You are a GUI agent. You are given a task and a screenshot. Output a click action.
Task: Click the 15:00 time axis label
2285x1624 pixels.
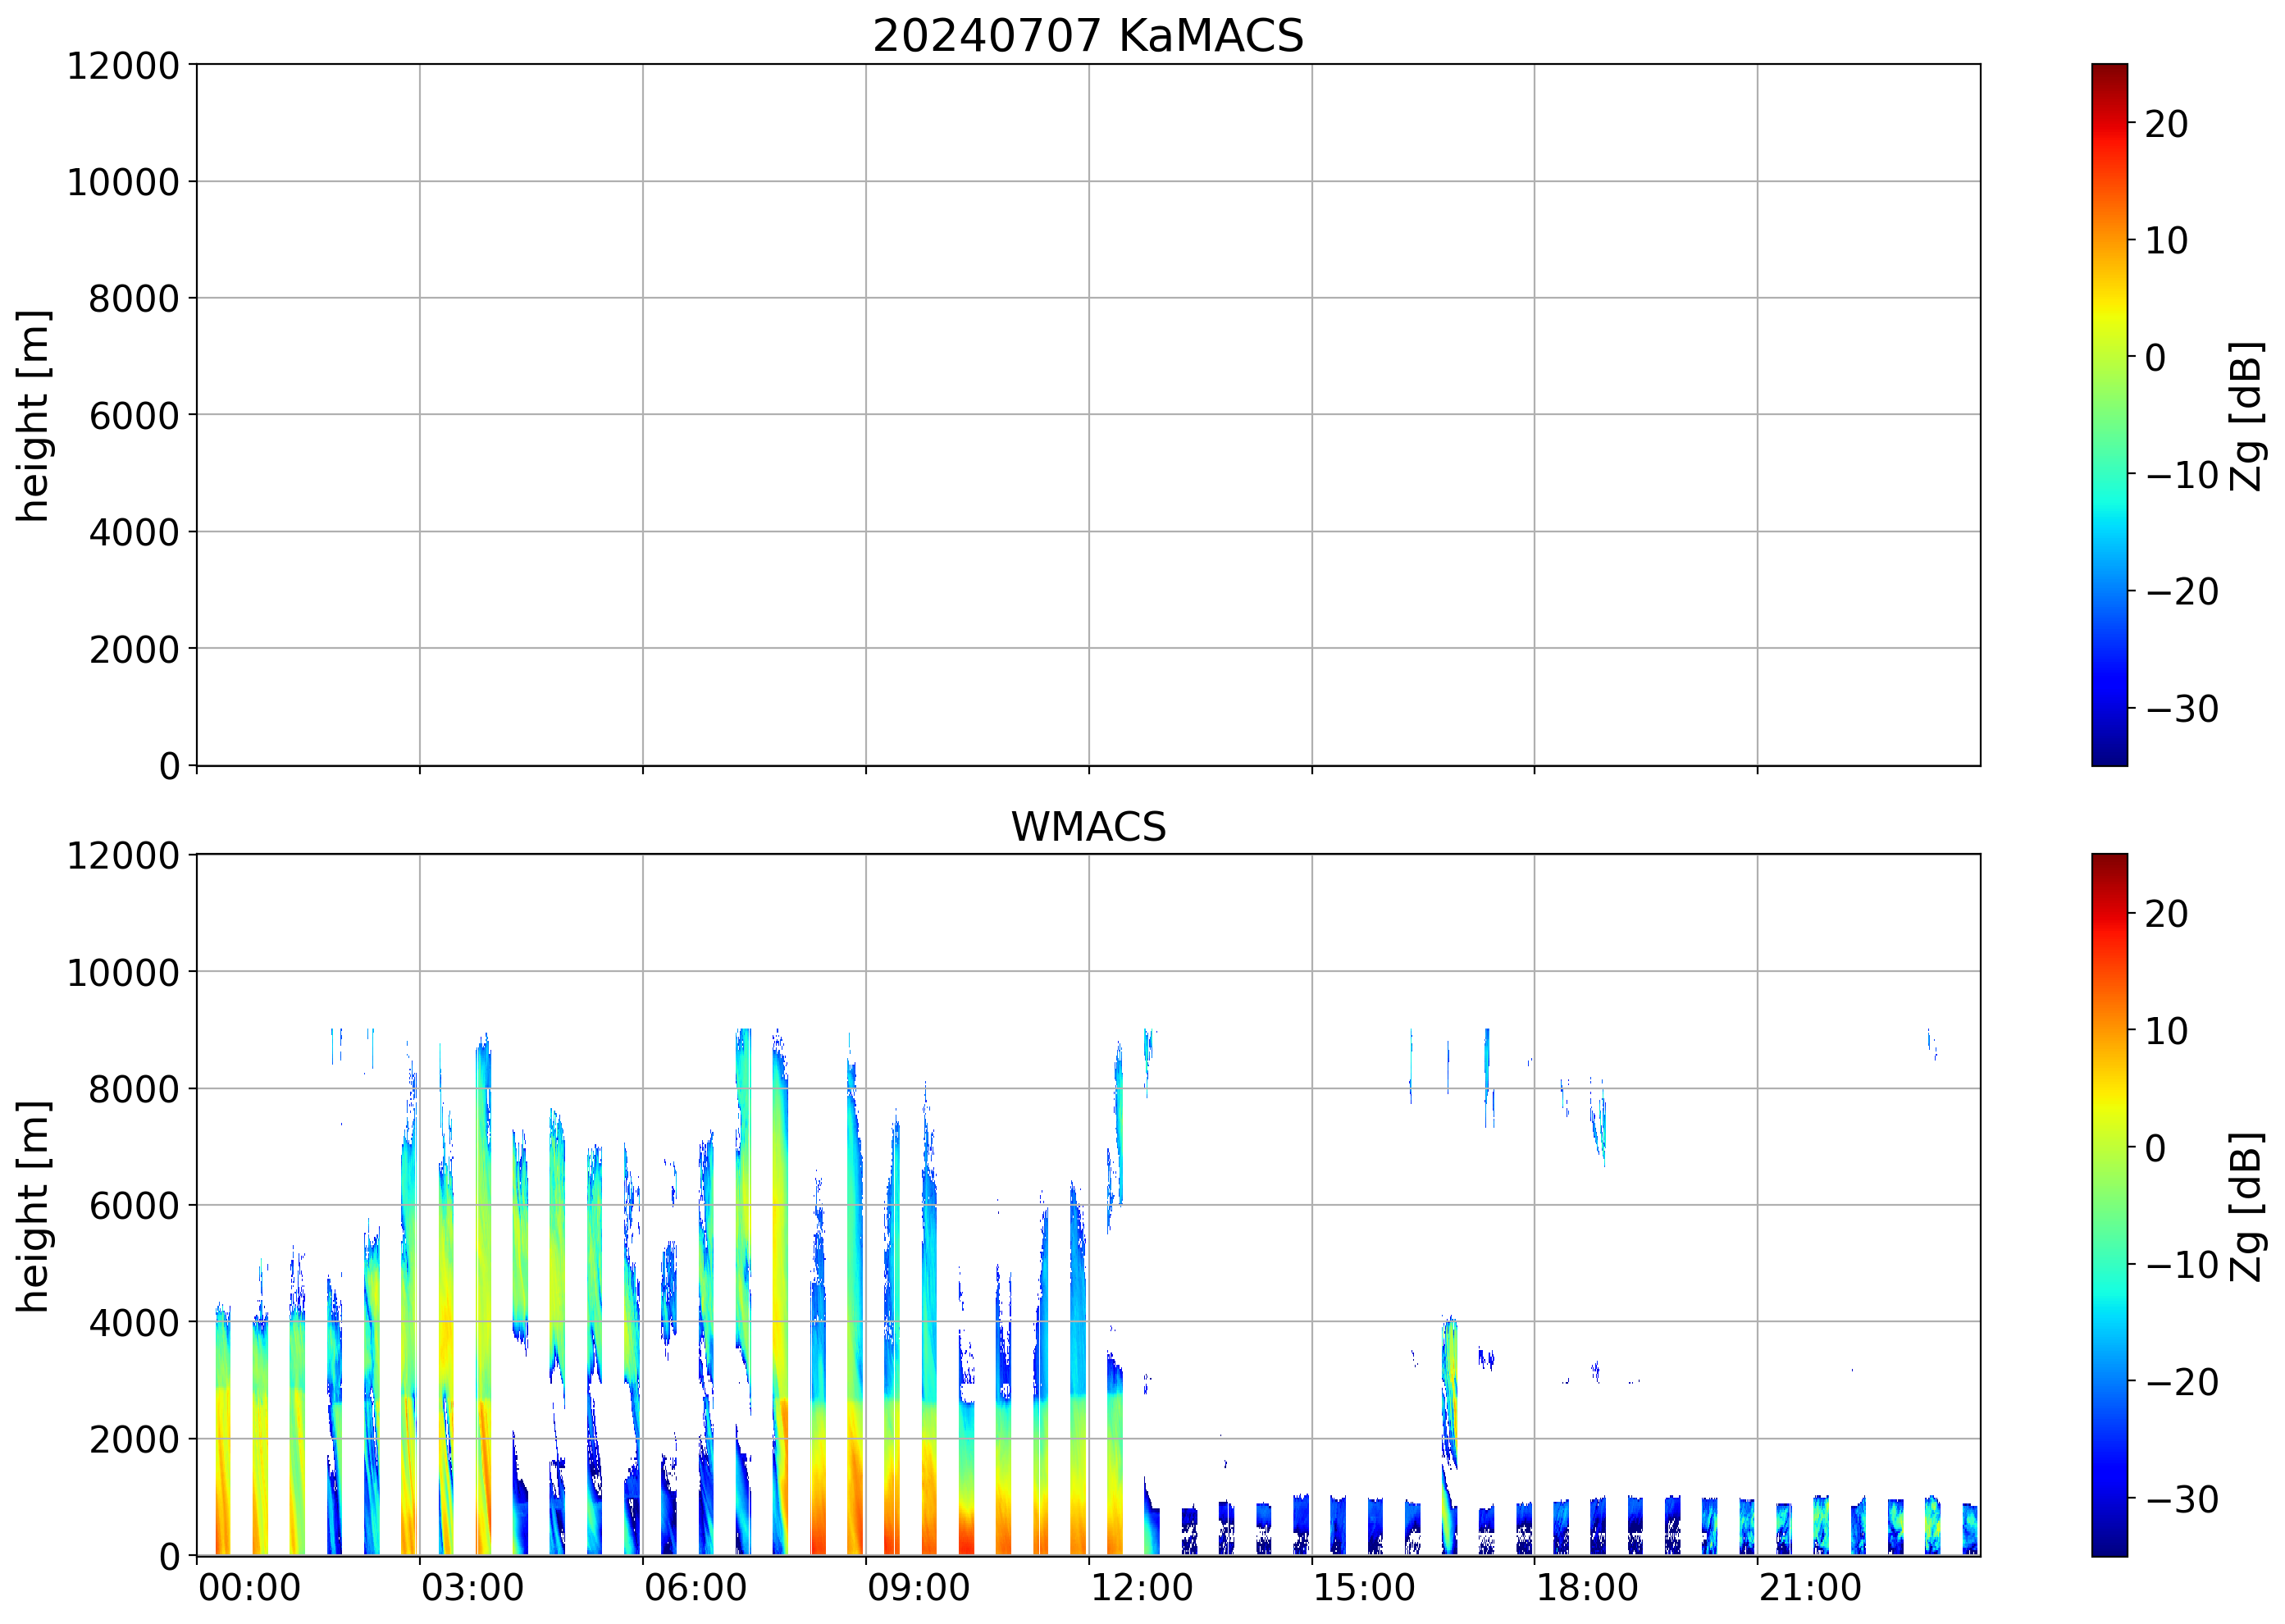[x=1364, y=1588]
